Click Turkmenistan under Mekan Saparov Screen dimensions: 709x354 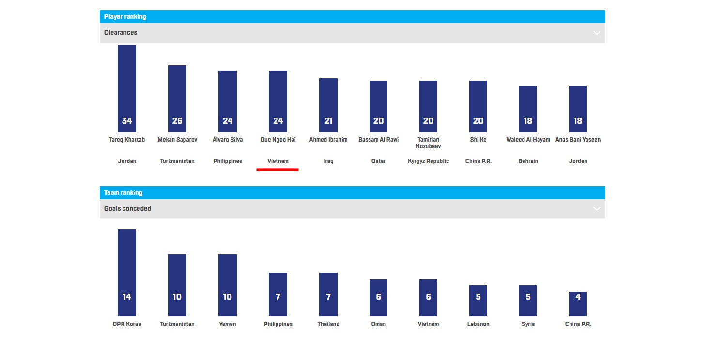point(177,161)
